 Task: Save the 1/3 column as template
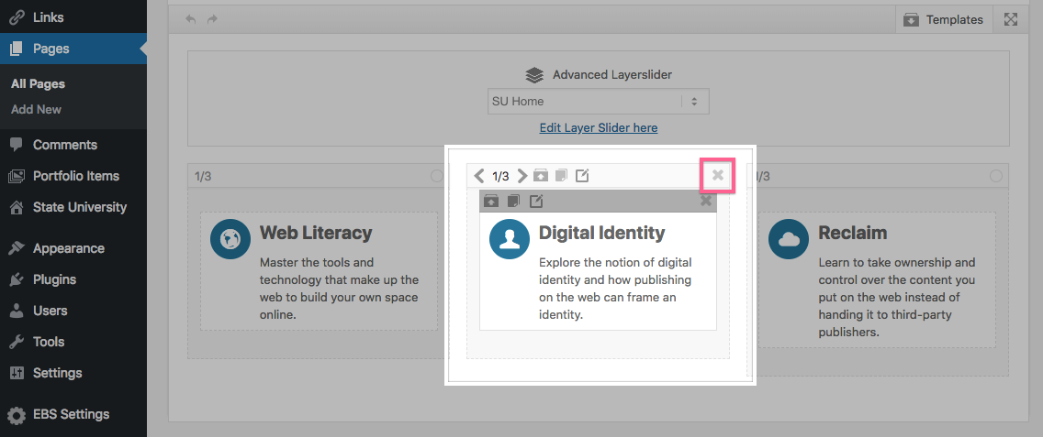541,175
